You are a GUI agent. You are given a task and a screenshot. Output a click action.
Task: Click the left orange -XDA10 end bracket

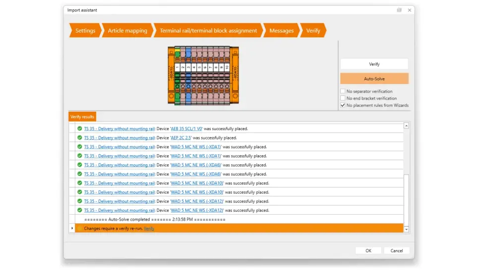(x=172, y=75)
